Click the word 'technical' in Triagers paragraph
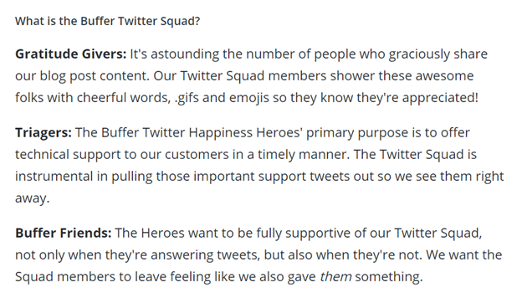The width and height of the screenshot is (522, 303). click(43, 155)
